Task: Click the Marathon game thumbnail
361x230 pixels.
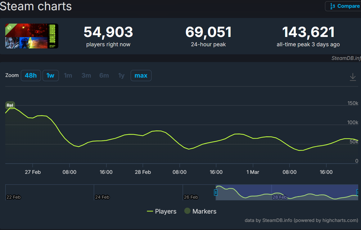Action: 32,36
